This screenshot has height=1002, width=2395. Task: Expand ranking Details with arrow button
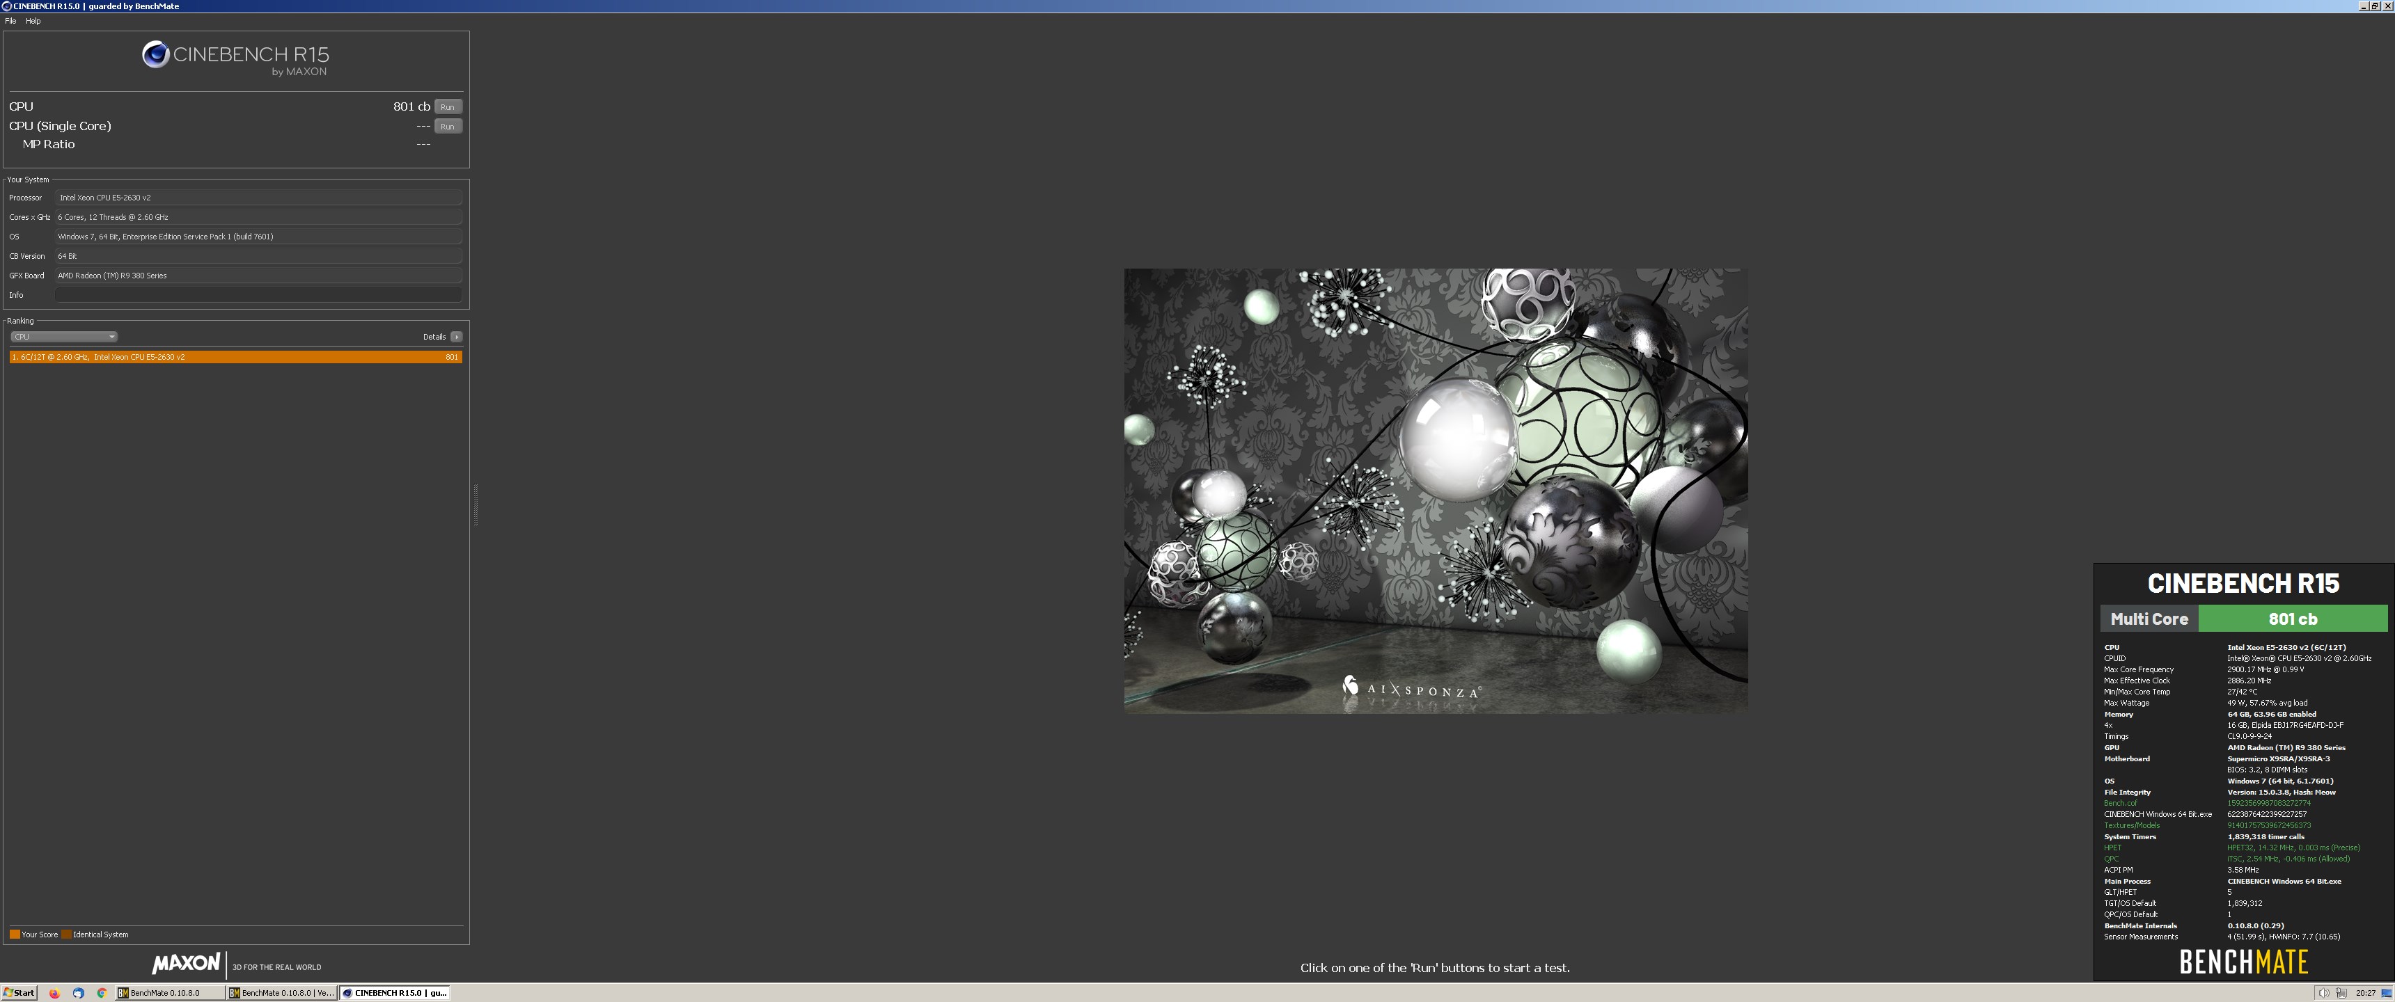pos(457,337)
